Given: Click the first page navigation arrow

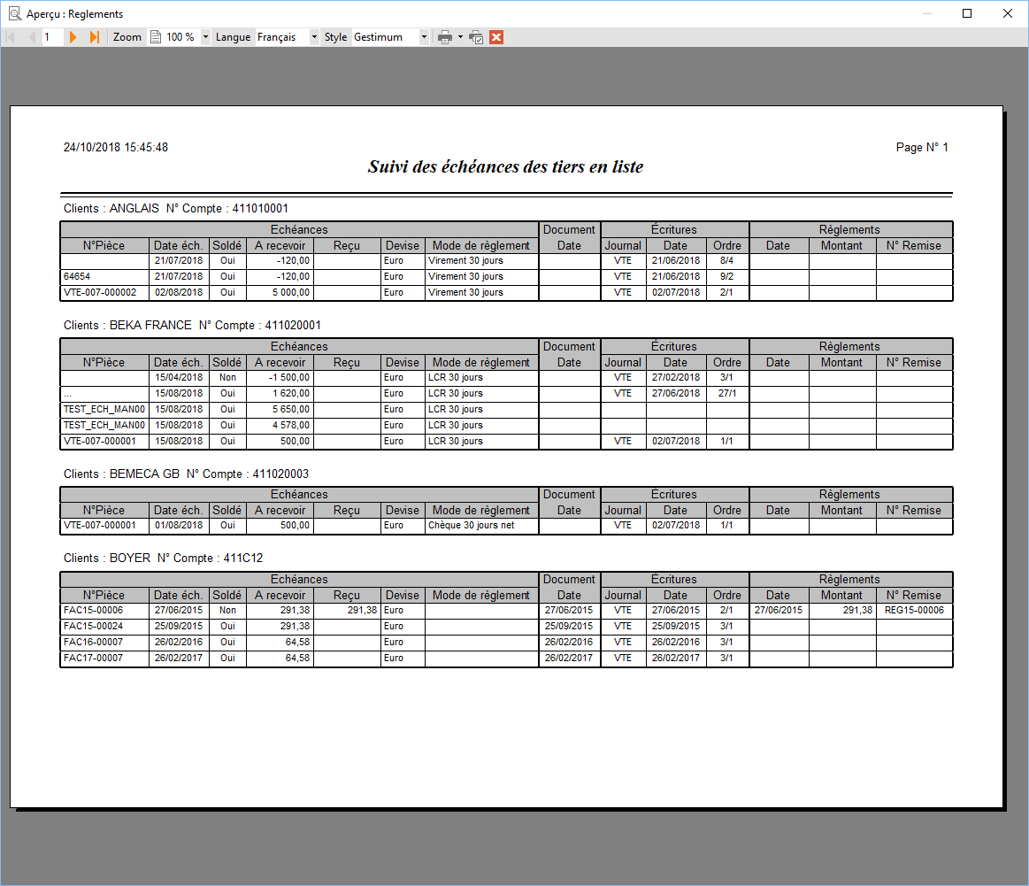Looking at the screenshot, I should (x=11, y=37).
